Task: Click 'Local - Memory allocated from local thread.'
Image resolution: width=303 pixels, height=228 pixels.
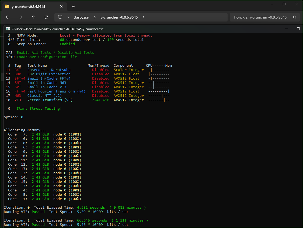Action: [x=106, y=35]
